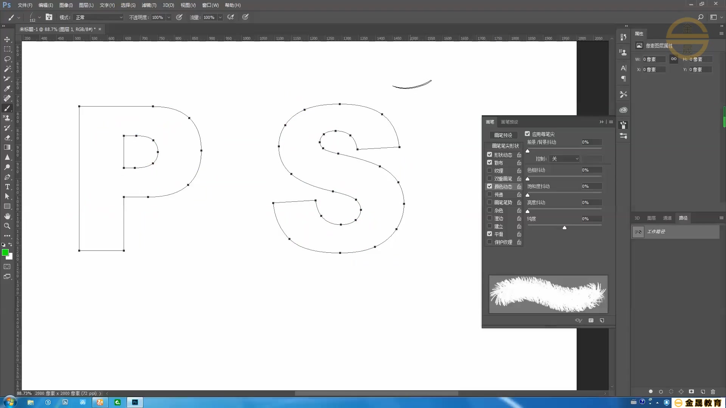
Task: Click the search magnifier icon
Action: point(700,17)
